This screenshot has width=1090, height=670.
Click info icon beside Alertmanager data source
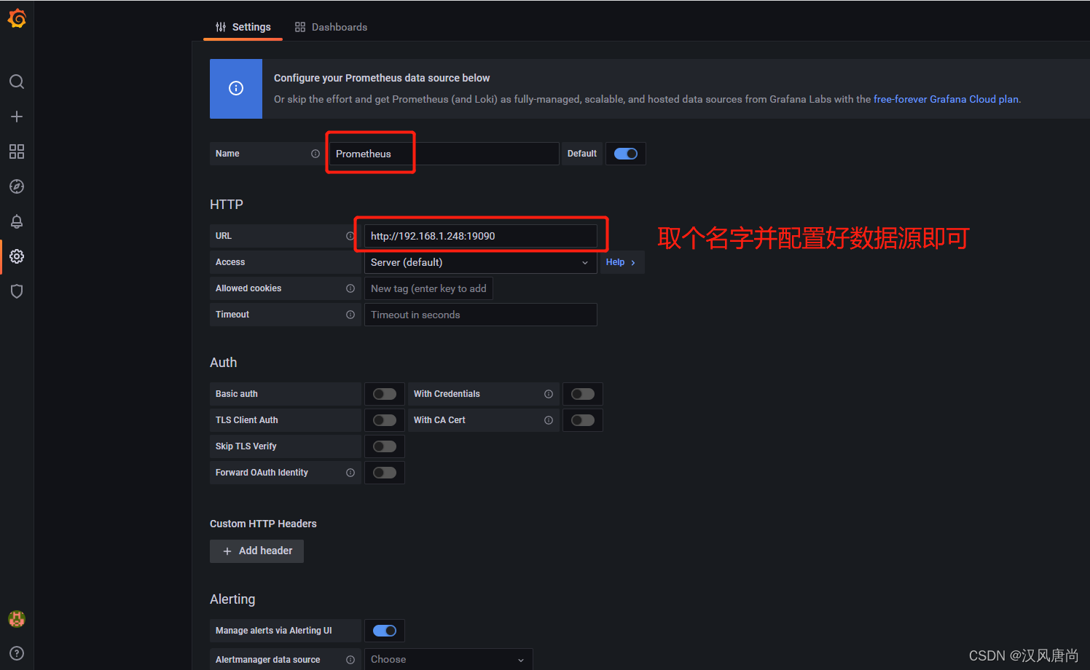click(350, 660)
